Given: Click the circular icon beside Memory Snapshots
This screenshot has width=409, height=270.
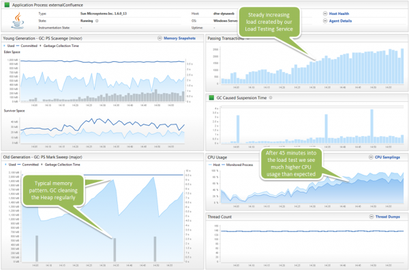Looking at the screenshot, I should [160, 38].
